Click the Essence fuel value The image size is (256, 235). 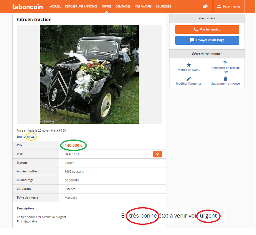coord(70,189)
